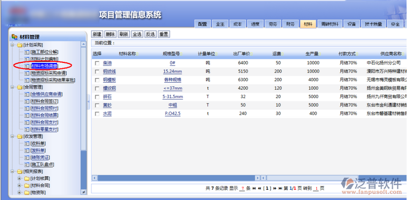Check the checkbox for 柴油 row
Viewport: 407px width, 200px height.
(97, 63)
